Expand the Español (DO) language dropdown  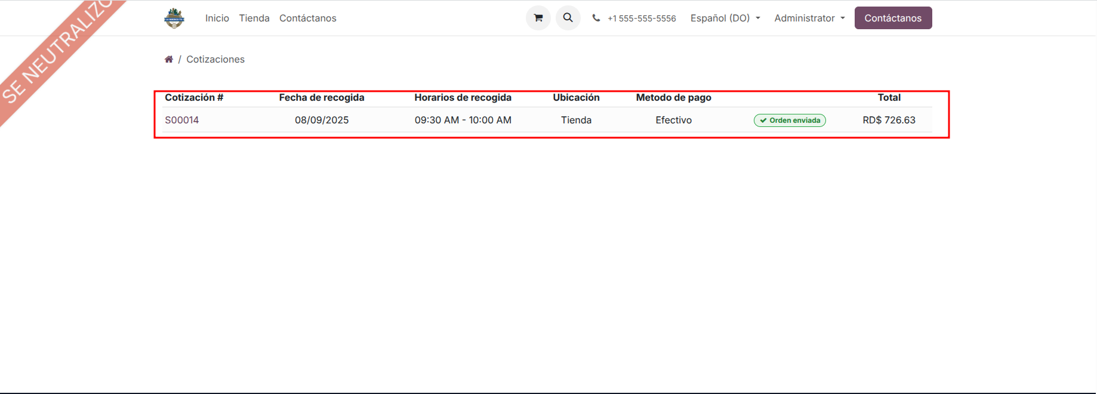tap(725, 18)
